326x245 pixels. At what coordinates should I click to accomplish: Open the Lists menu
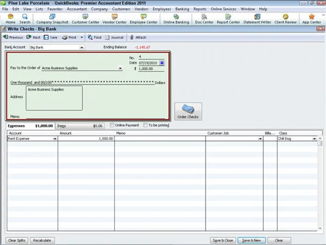pyautogui.click(x=39, y=9)
